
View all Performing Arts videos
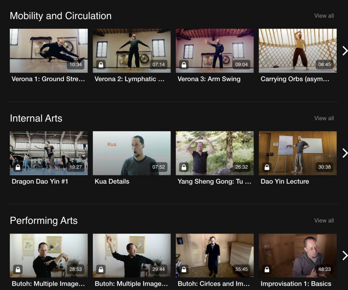click(x=324, y=220)
